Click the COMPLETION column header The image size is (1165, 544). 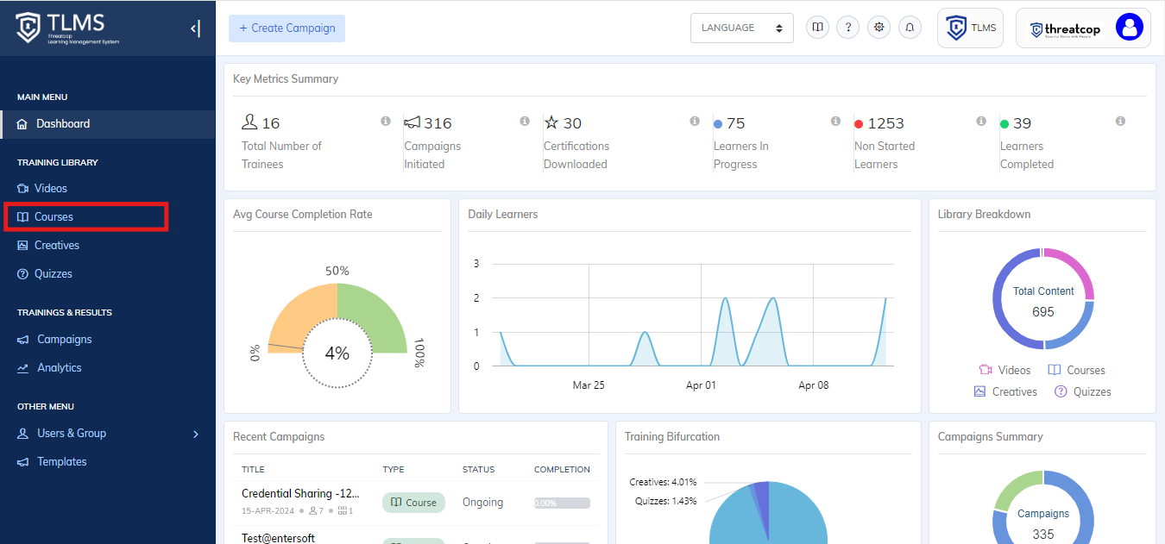(x=563, y=469)
